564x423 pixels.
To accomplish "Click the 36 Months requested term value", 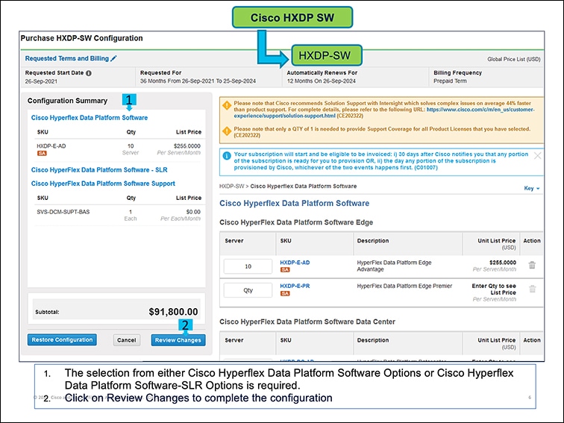I will tap(198, 81).
